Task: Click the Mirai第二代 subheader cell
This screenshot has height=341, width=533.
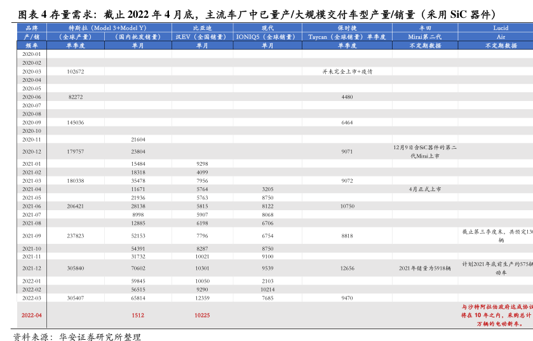Action: [x=425, y=37]
